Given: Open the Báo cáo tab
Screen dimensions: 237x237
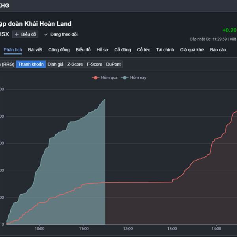Looking at the screenshot, I should tap(218, 50).
